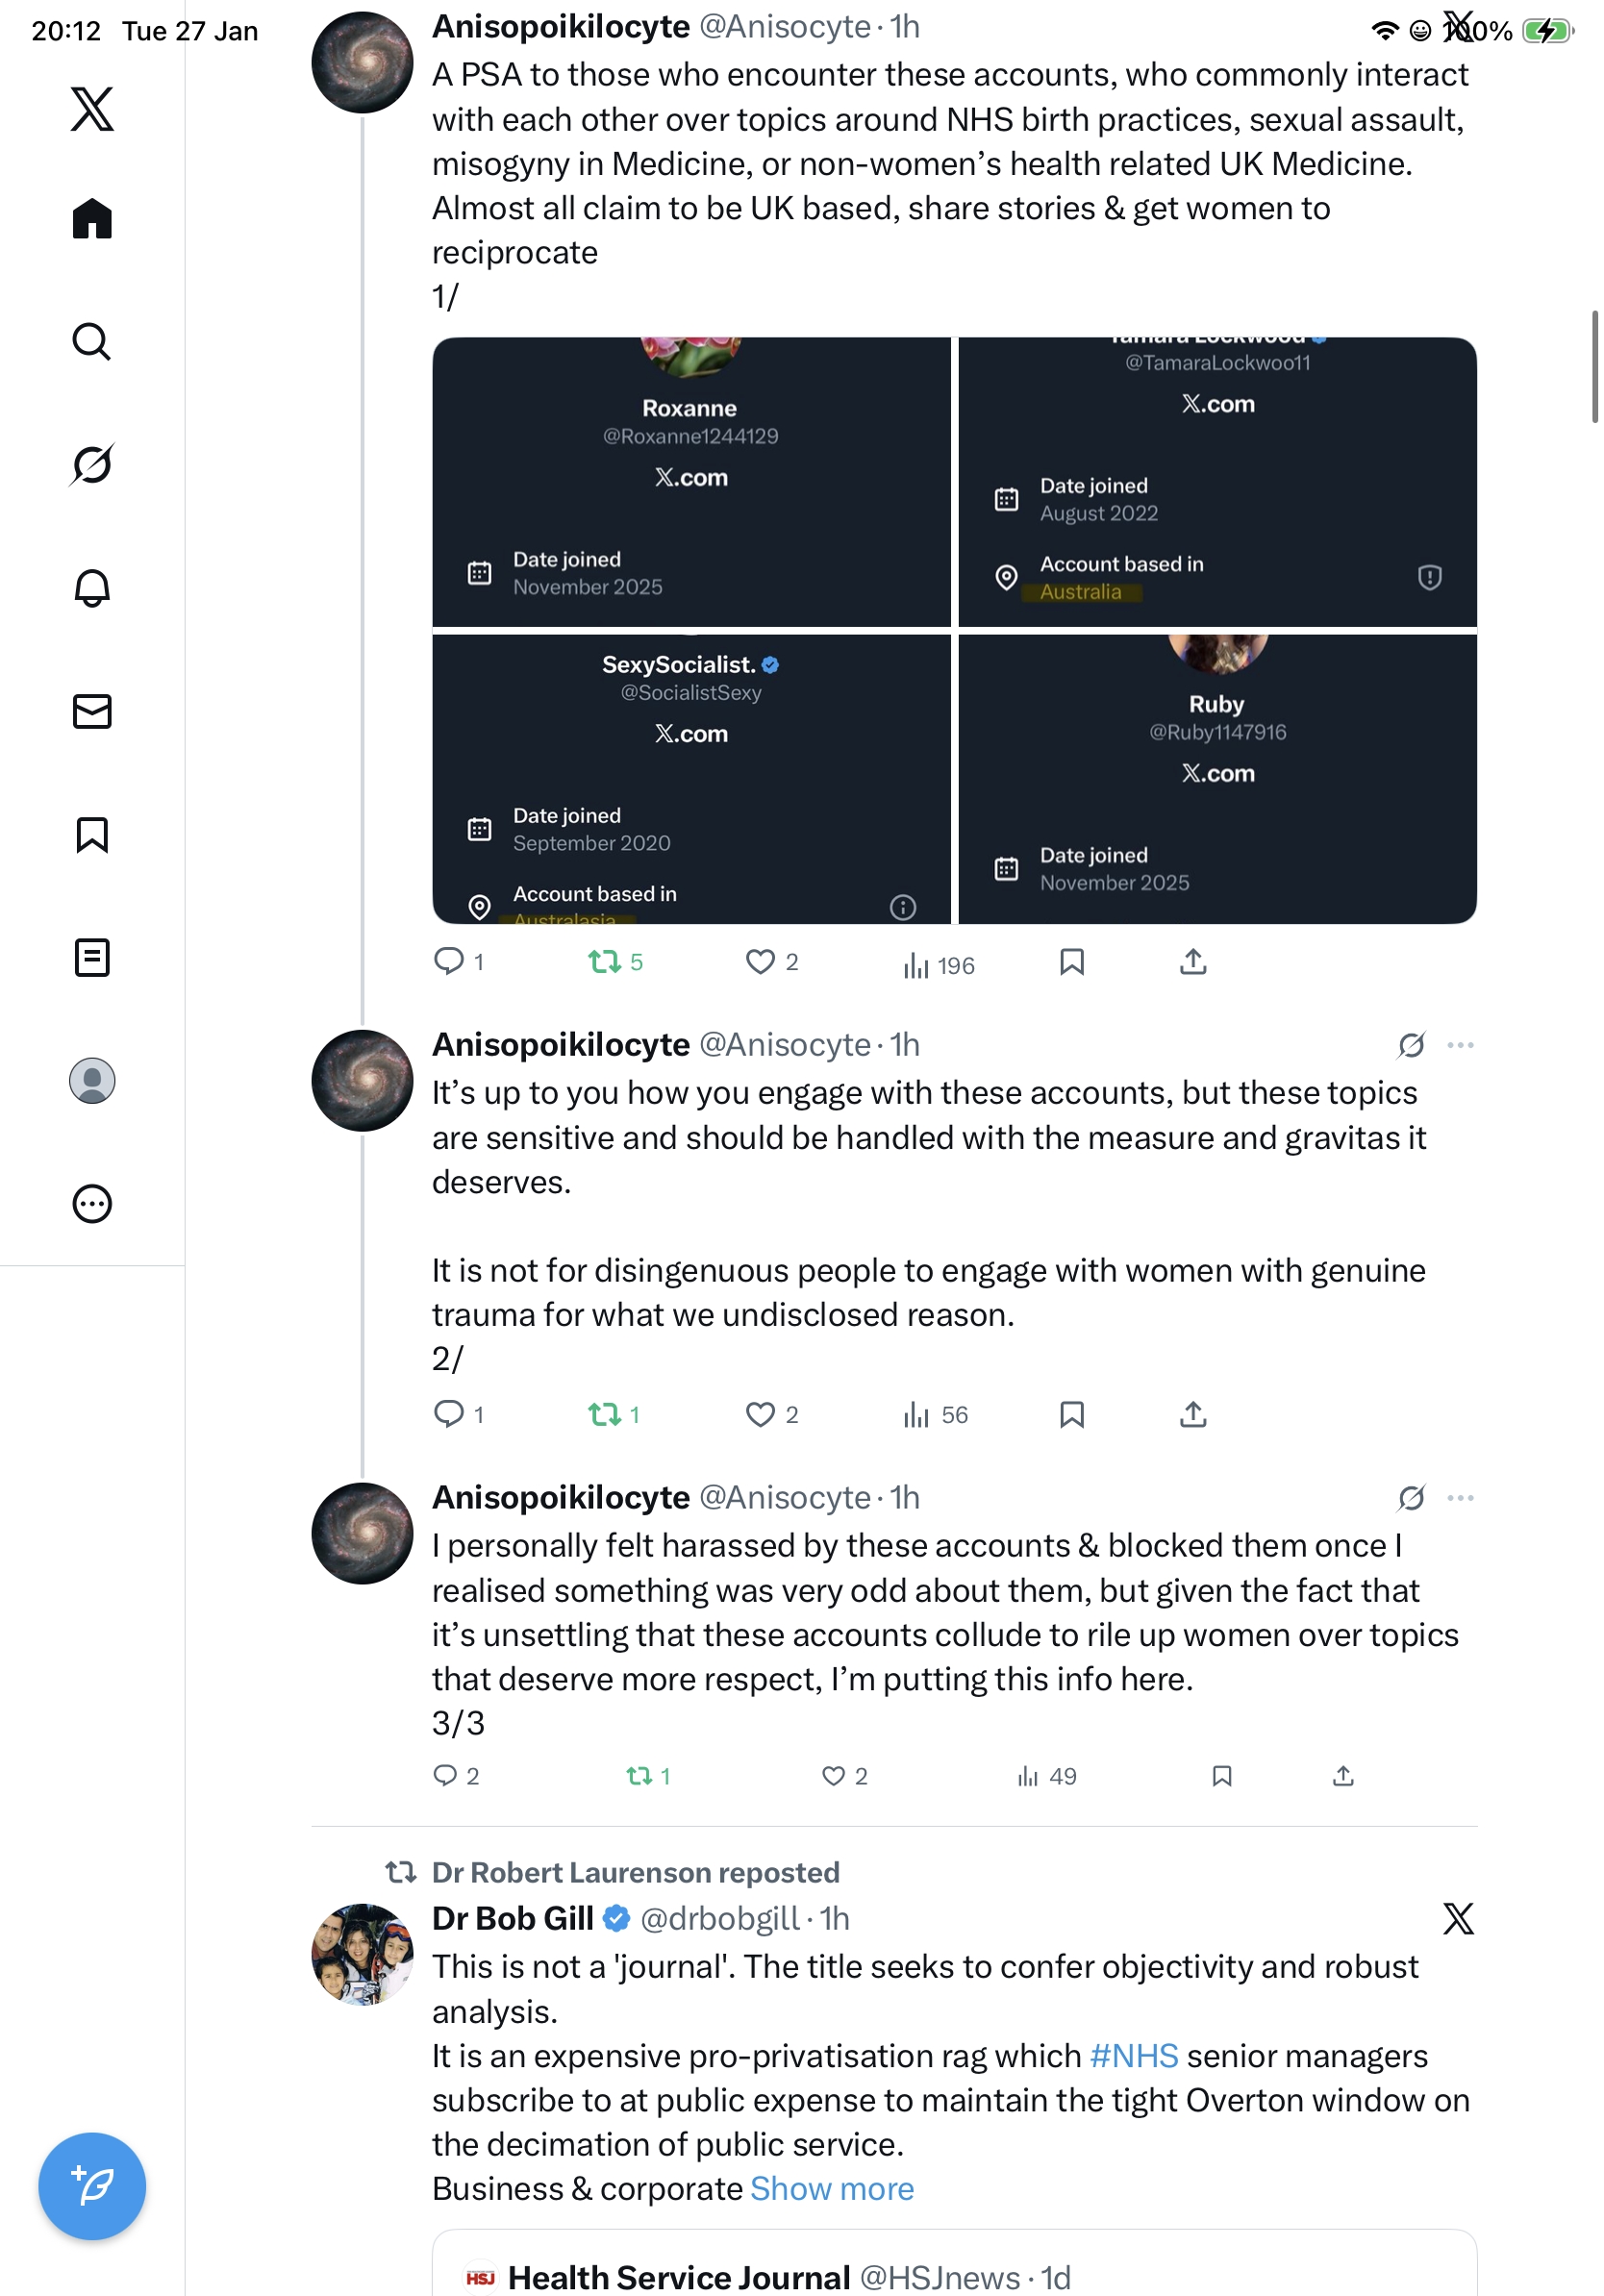Viewport: 1604px width, 2296px height.
Task: Open the Notifications bell
Action: (x=92, y=588)
